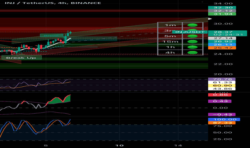Click the purple upper band value 0.43
This screenshot has width=250, height=148.
220,101
